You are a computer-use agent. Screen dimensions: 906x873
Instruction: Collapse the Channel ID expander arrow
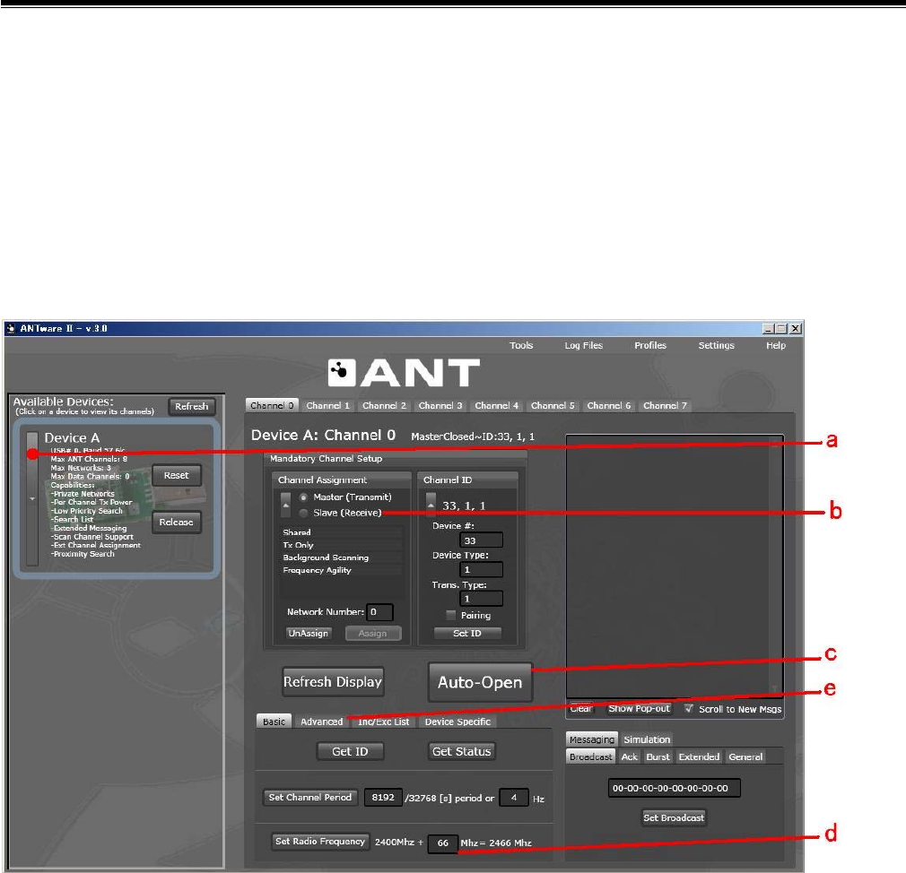click(x=431, y=506)
